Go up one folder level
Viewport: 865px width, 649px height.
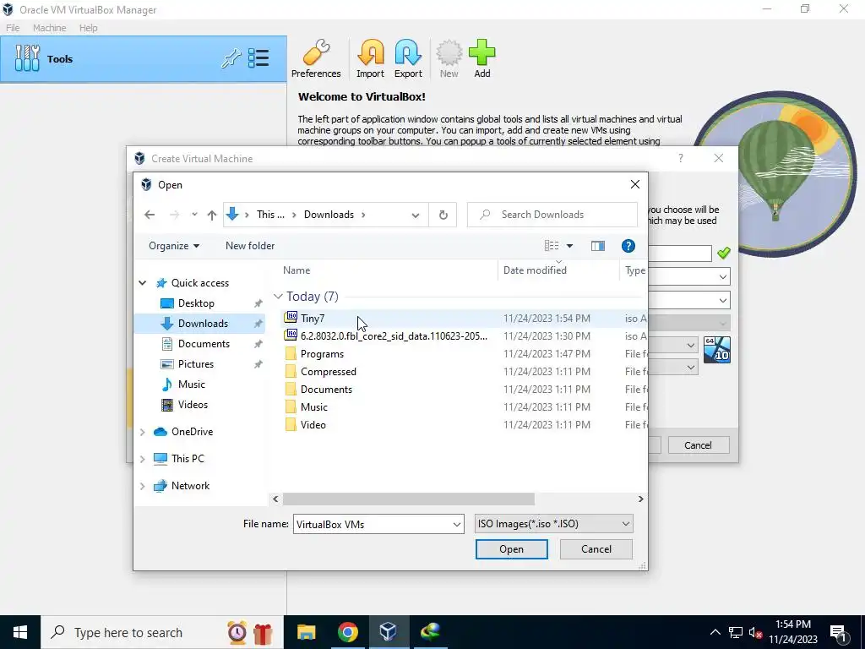point(212,215)
